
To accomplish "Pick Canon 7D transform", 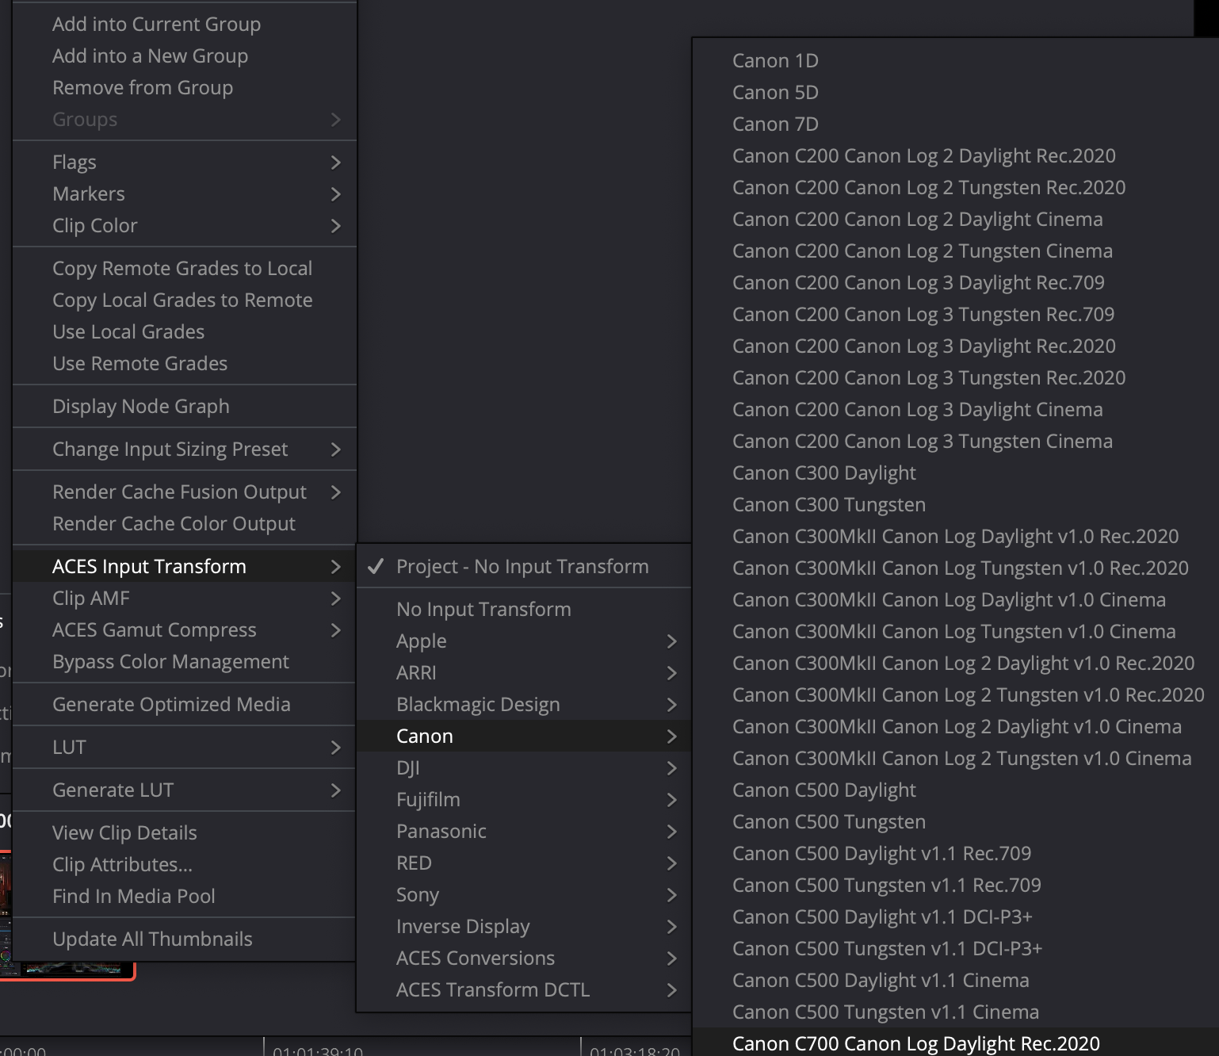I will pos(955,124).
